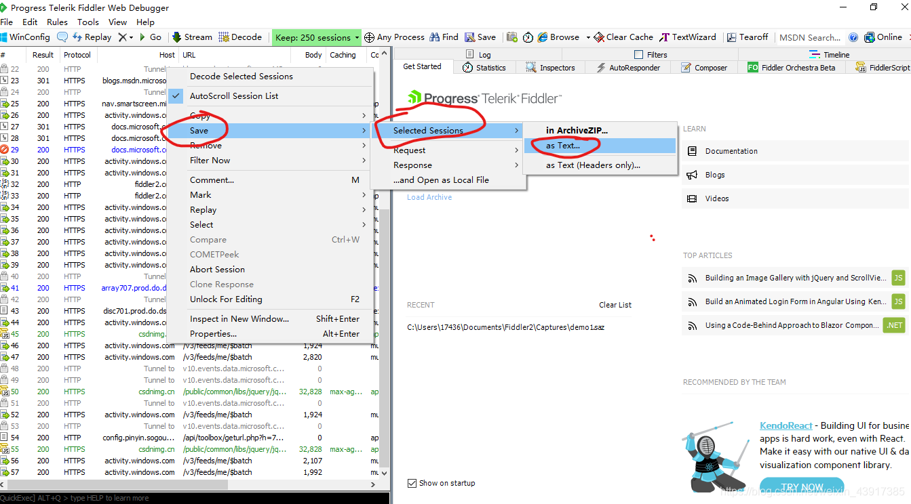
Task: Click the camera screenshot toolbar icon
Action: click(512, 37)
